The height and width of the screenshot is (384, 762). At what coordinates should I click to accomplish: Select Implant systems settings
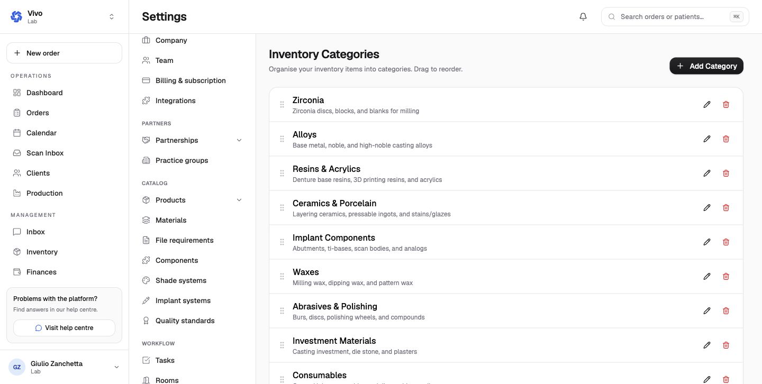click(x=192, y=300)
